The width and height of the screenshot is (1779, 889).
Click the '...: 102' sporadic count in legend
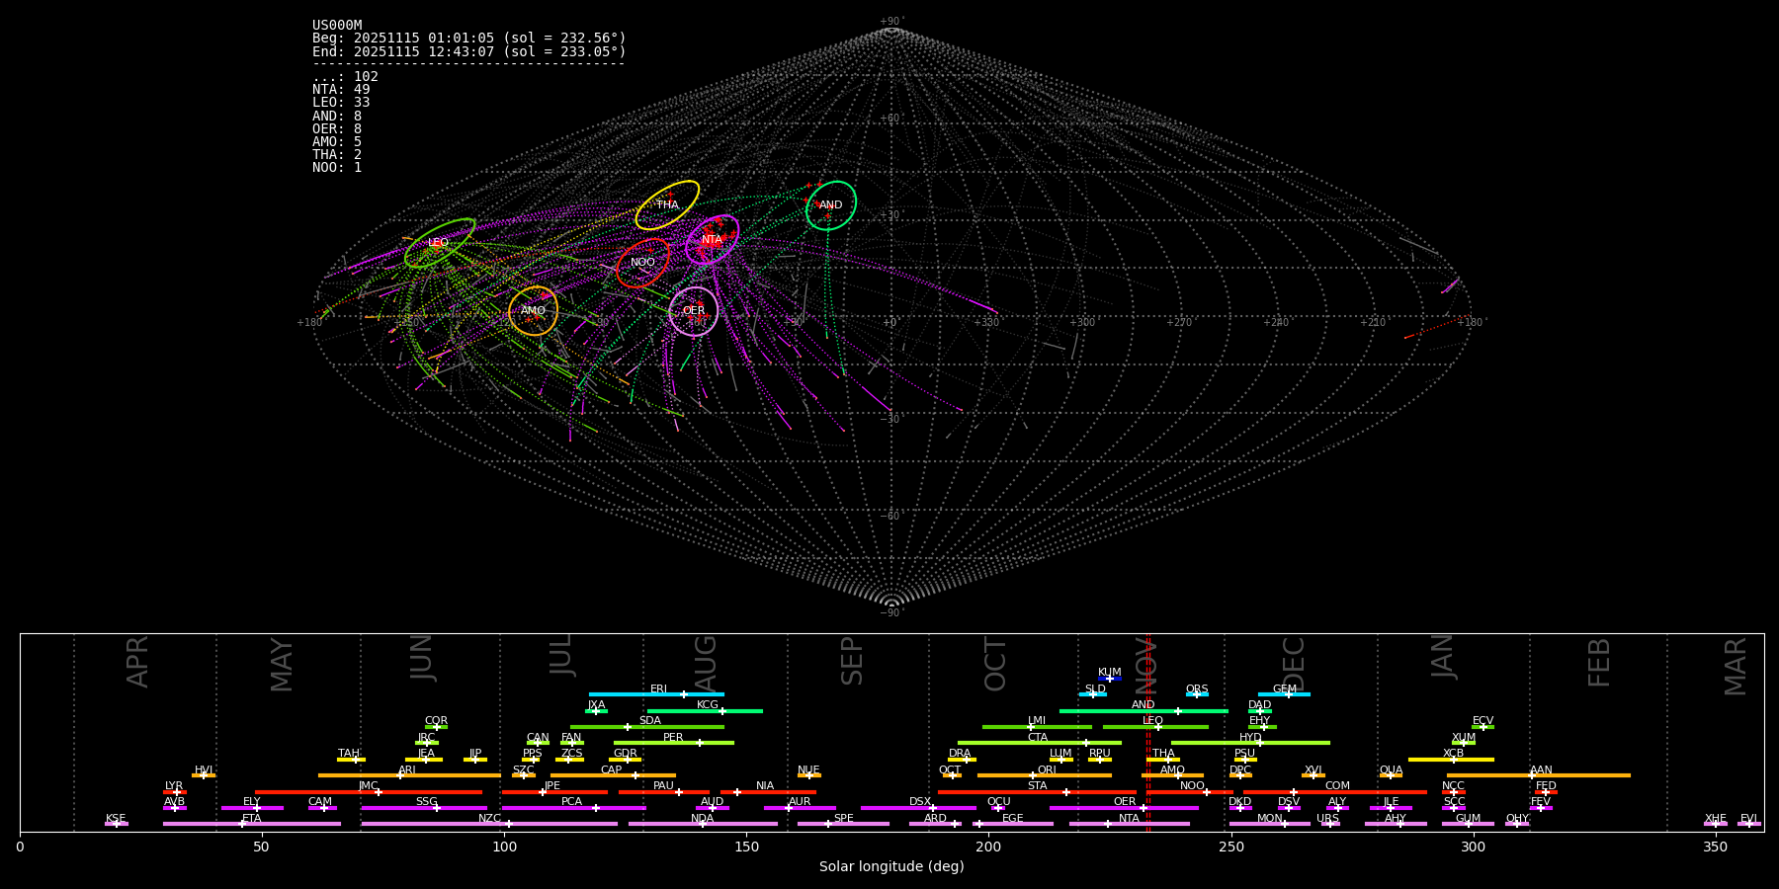(x=345, y=77)
